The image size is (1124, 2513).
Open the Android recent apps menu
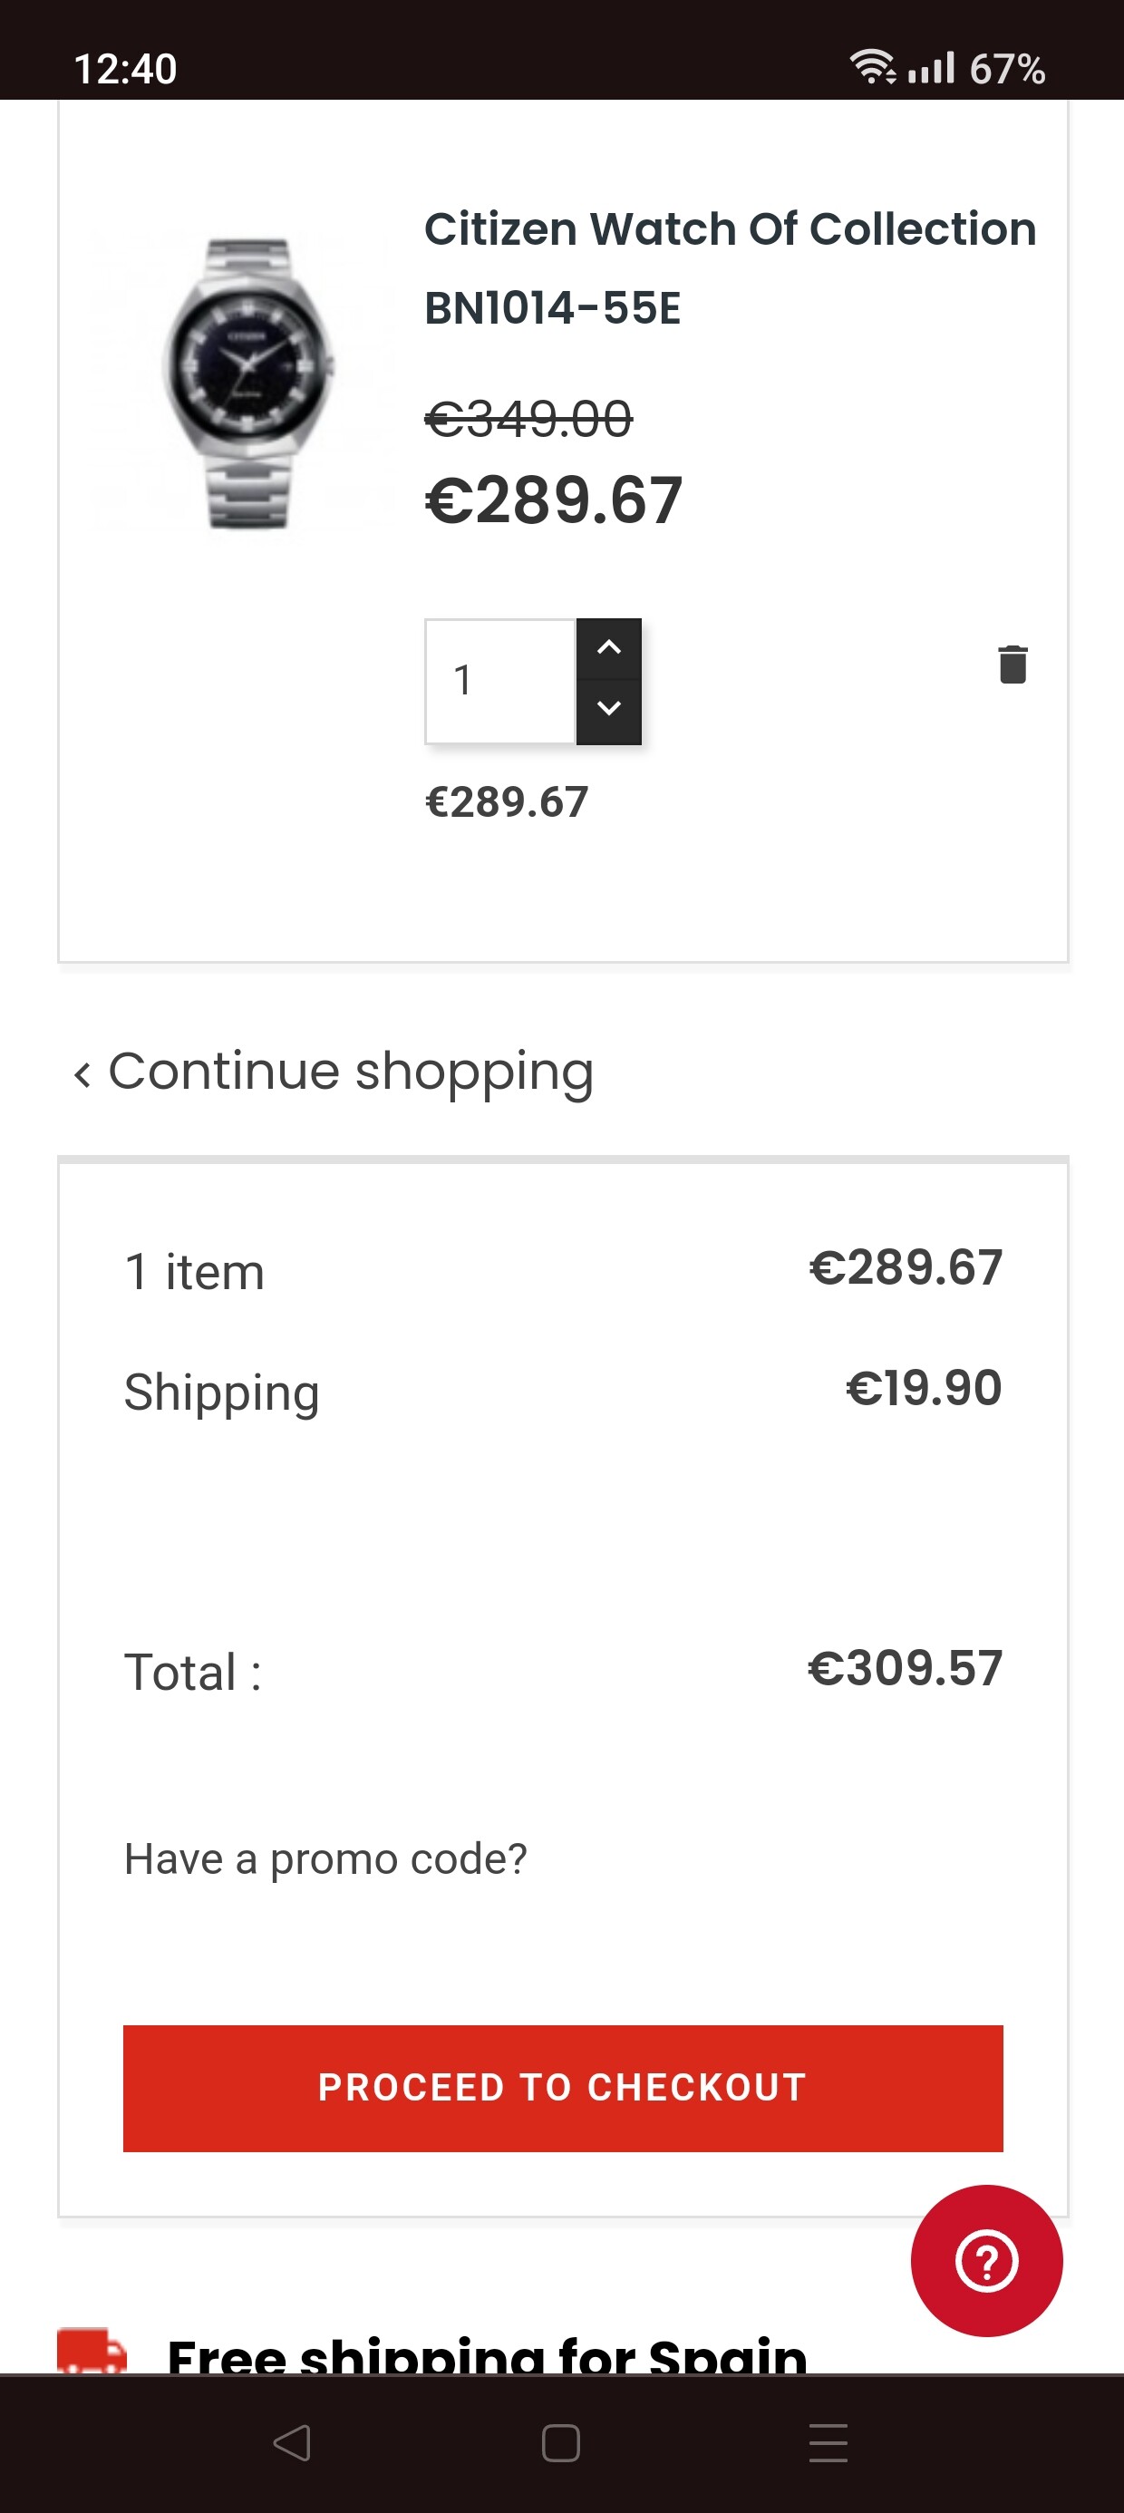tap(828, 2443)
